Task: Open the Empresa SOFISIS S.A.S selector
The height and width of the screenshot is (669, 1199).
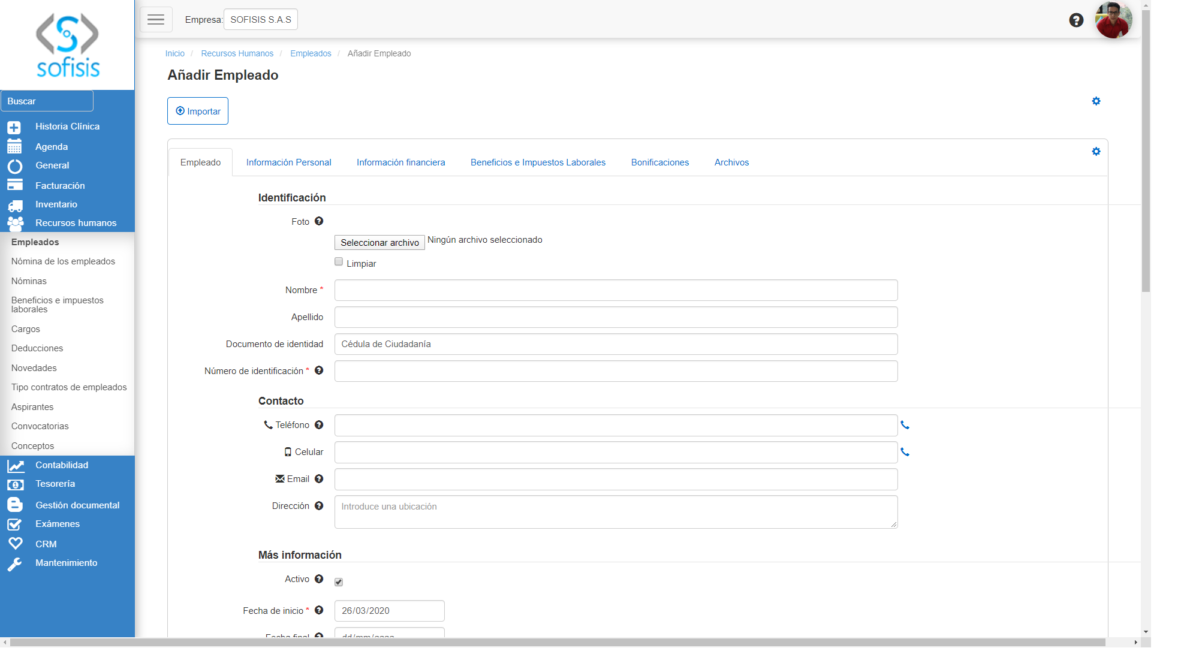Action: click(260, 20)
